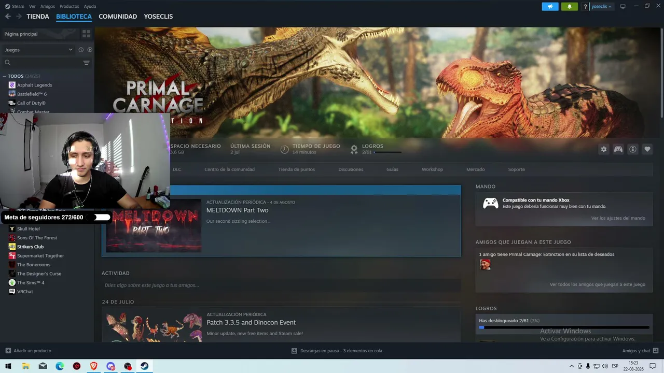Image resolution: width=664 pixels, height=373 pixels.
Task: Click the library search field
Action: pyautogui.click(x=41, y=63)
